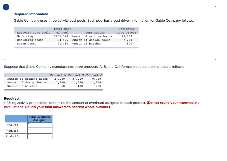The image size is (227, 161).
Task: Click estimated cost driver '73,700'
Action: tap(127, 36)
